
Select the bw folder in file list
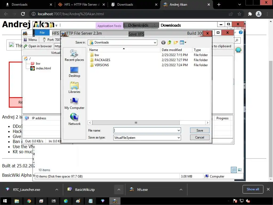point(95,55)
